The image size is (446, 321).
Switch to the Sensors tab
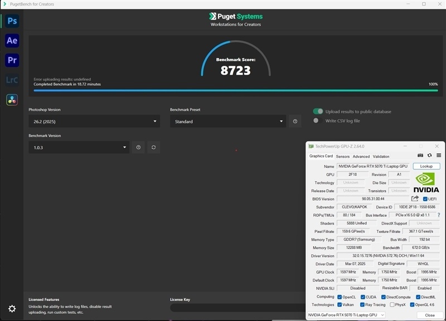[x=342, y=157]
